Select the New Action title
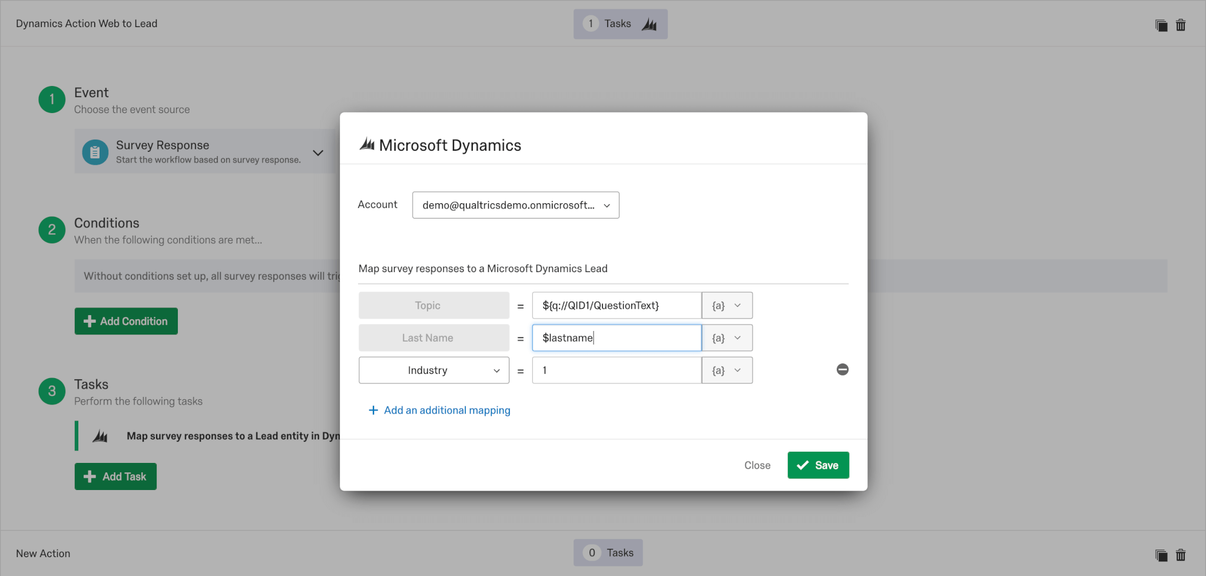1206x576 pixels. [x=43, y=554]
